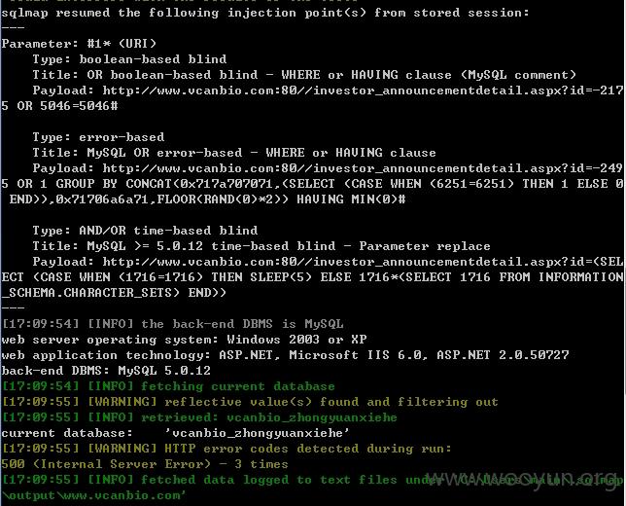The width and height of the screenshot is (626, 506).
Task: Click the 'back-end DBMS: MySQL 5.0.12' line
Action: (x=106, y=371)
